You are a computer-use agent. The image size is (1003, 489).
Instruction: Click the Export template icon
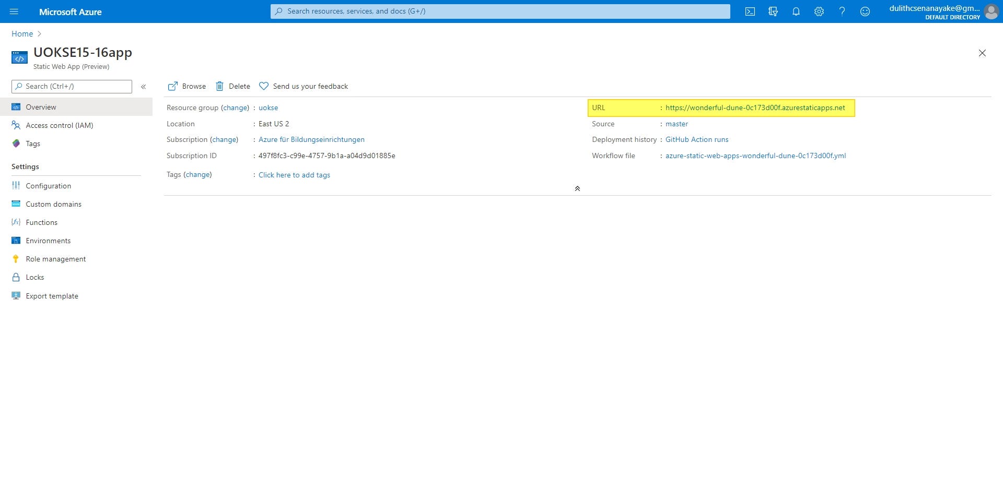(x=16, y=296)
